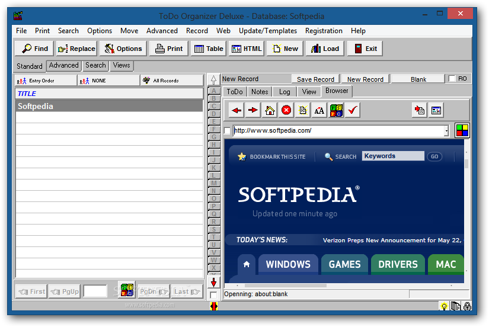Viewport: 489px width, 327px height.
Task: Click the PgDn navigation button
Action: (x=154, y=291)
